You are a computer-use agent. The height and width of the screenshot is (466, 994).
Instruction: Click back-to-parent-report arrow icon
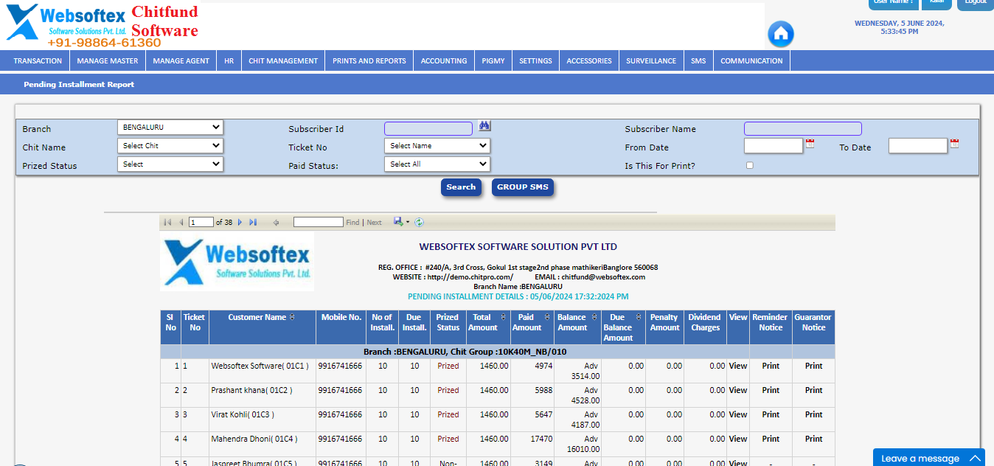click(276, 222)
